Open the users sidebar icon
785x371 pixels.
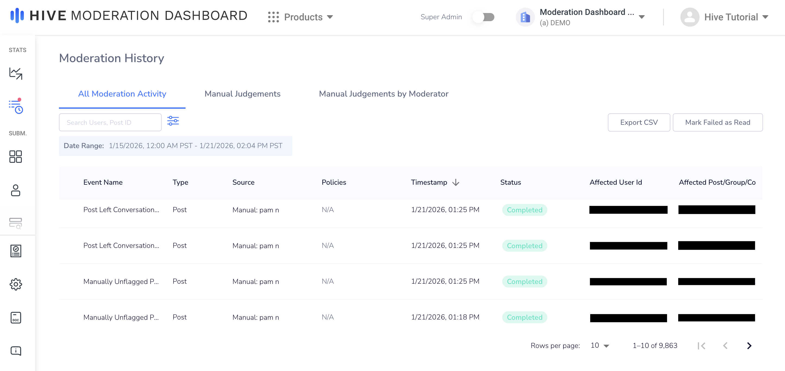pos(15,190)
